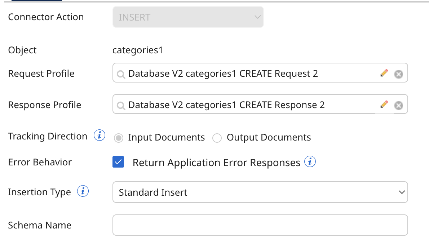Click inside the Schema Name field

(x=260, y=225)
